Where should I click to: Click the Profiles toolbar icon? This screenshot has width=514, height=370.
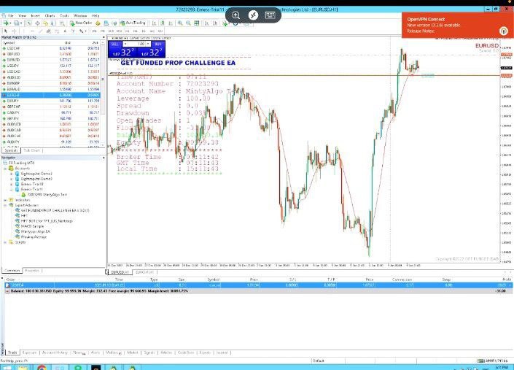coord(16,23)
